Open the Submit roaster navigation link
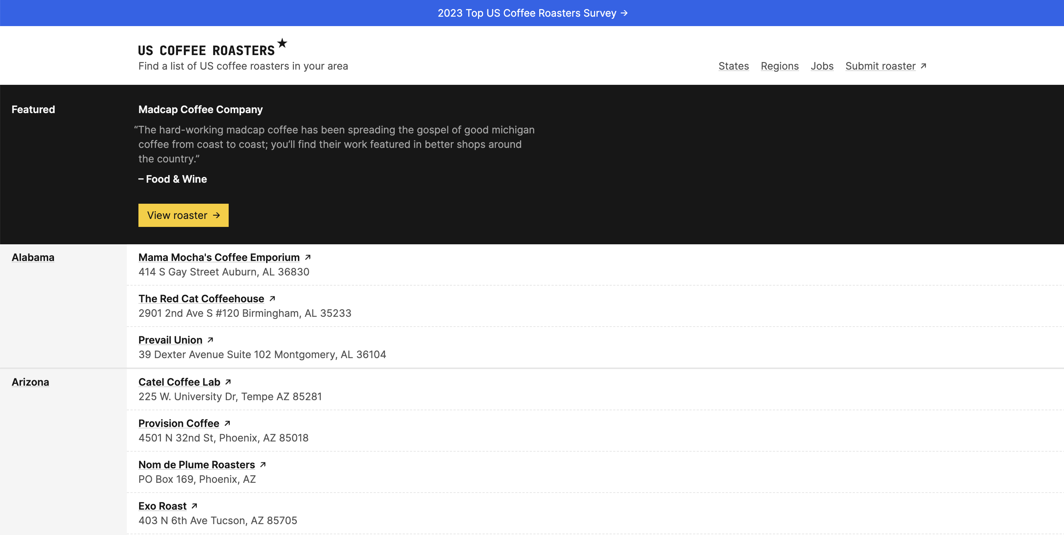The height and width of the screenshot is (535, 1064). (x=880, y=66)
